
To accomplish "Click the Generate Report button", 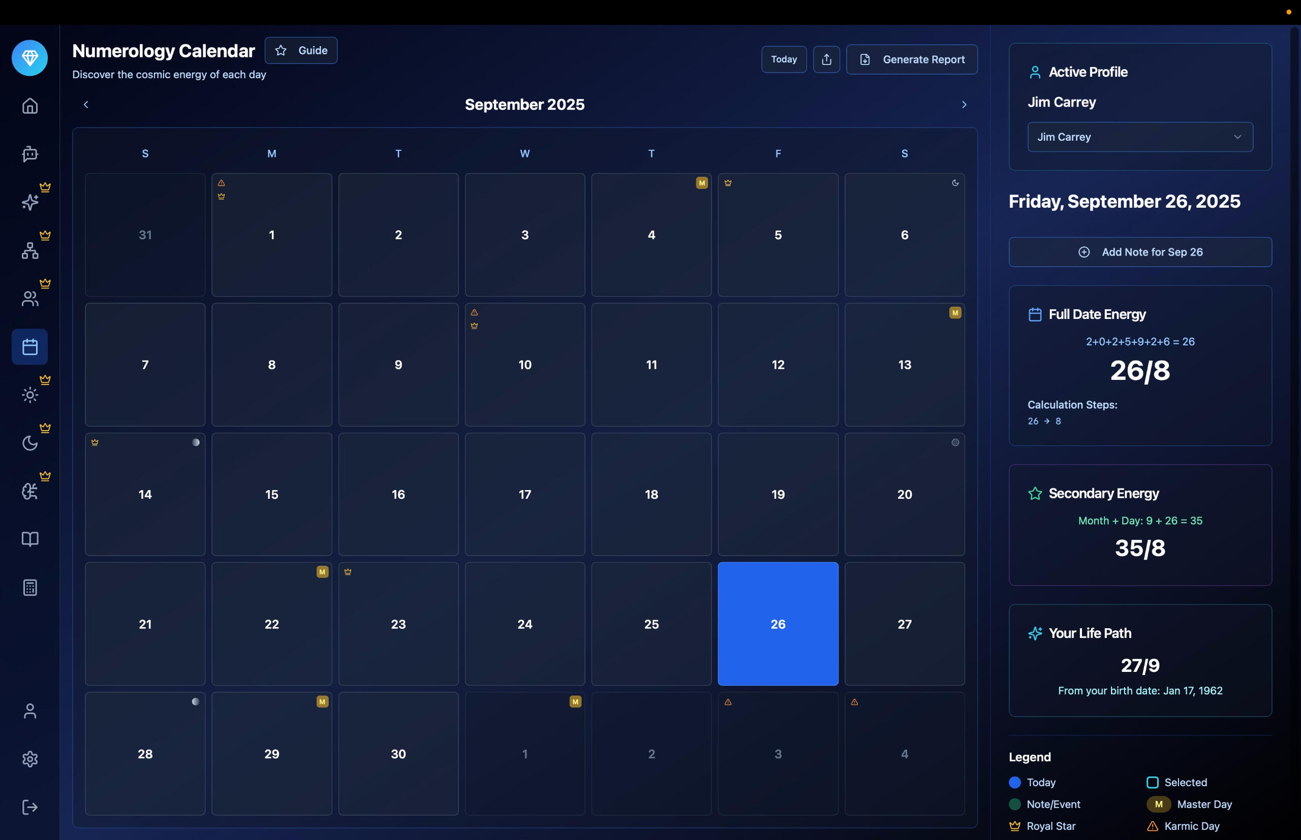I will coord(911,59).
